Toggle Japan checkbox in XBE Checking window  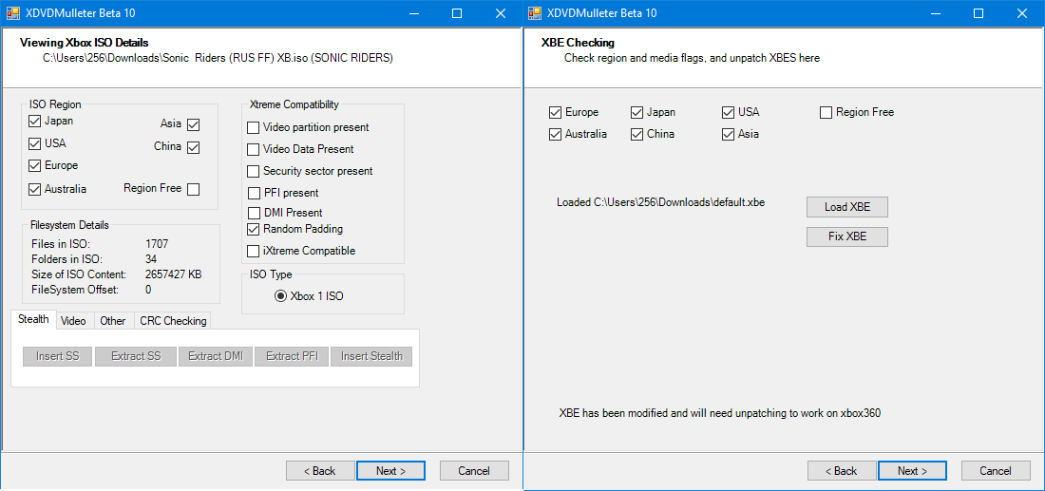coord(636,113)
